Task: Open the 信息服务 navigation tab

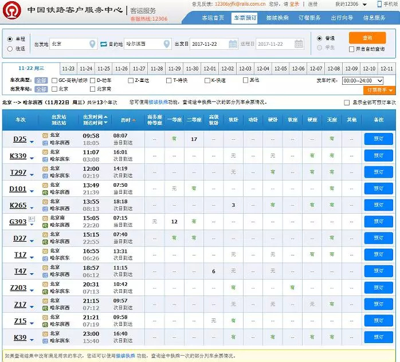Action: point(374,18)
